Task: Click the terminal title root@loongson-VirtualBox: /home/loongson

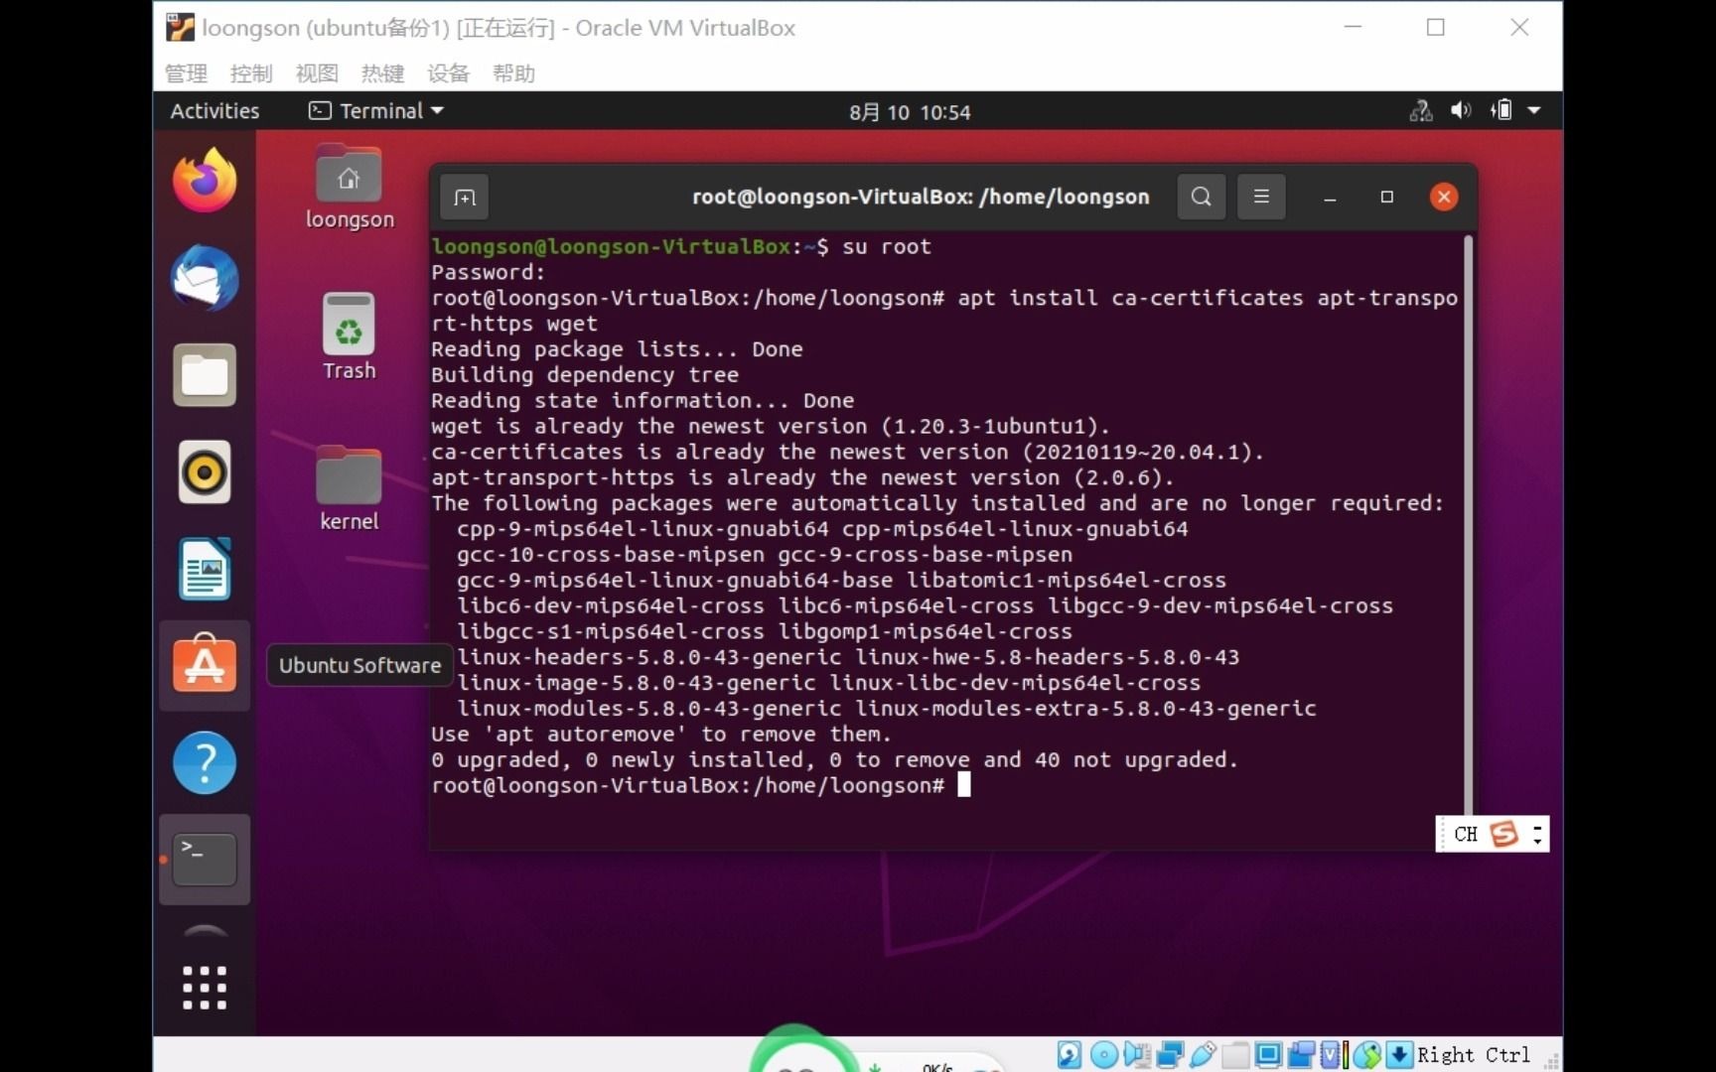Action: pyautogui.click(x=921, y=197)
